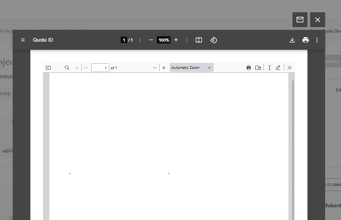Select the text cursor tool
This screenshot has width=341, height=220.
click(x=269, y=68)
